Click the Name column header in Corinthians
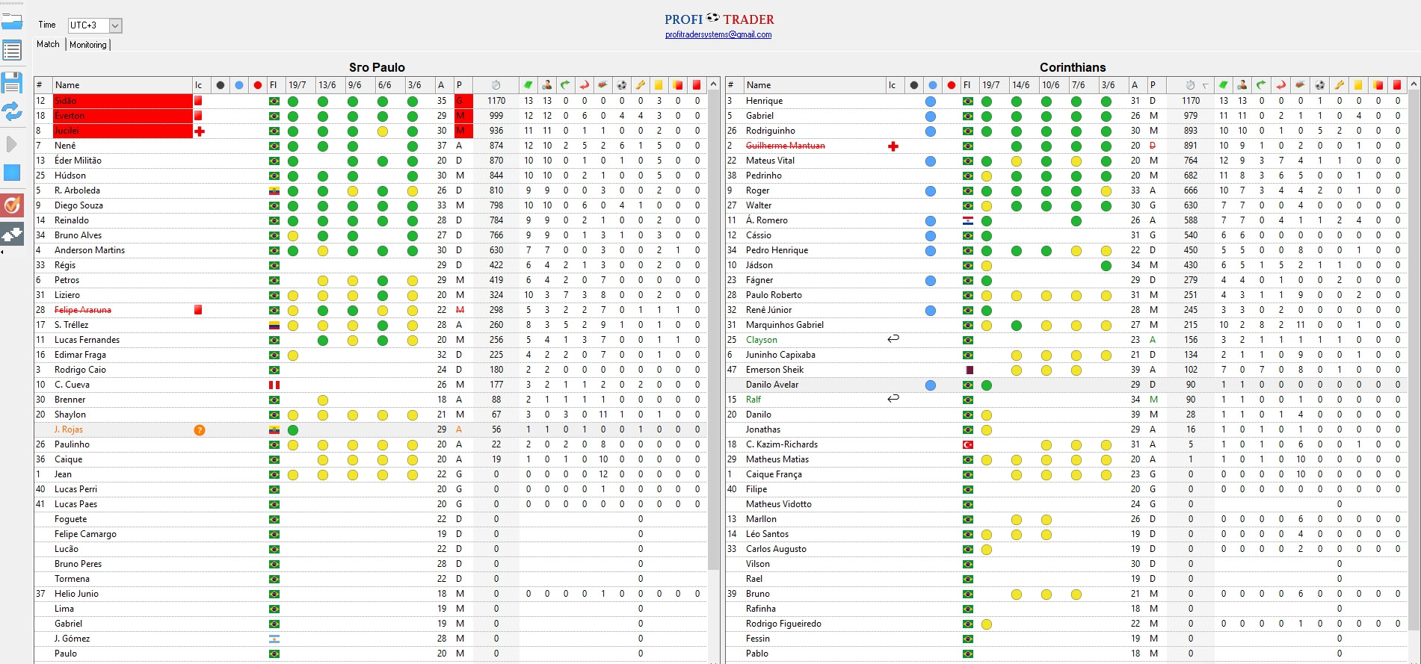Image resolution: width=1421 pixels, height=664 pixels. [x=815, y=85]
